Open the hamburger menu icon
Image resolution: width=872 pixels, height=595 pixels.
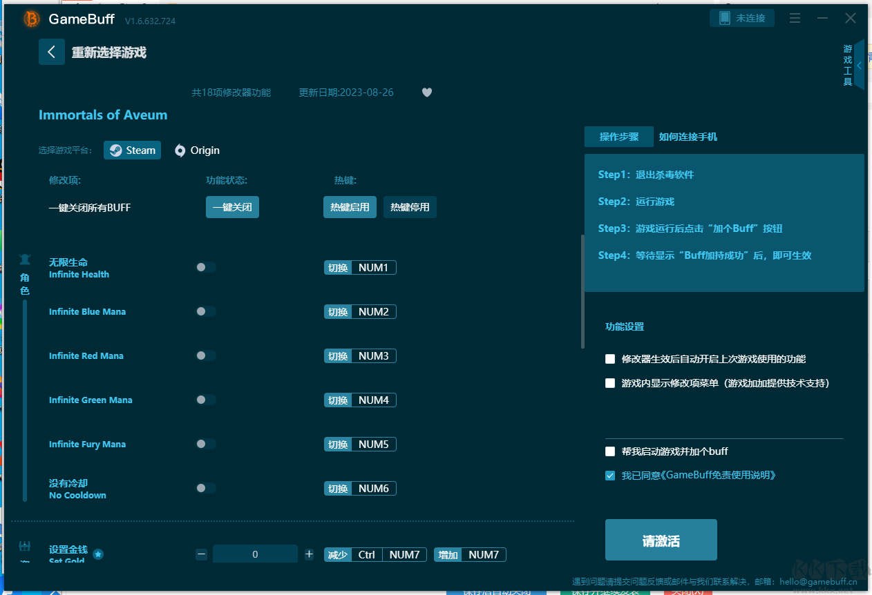point(795,18)
